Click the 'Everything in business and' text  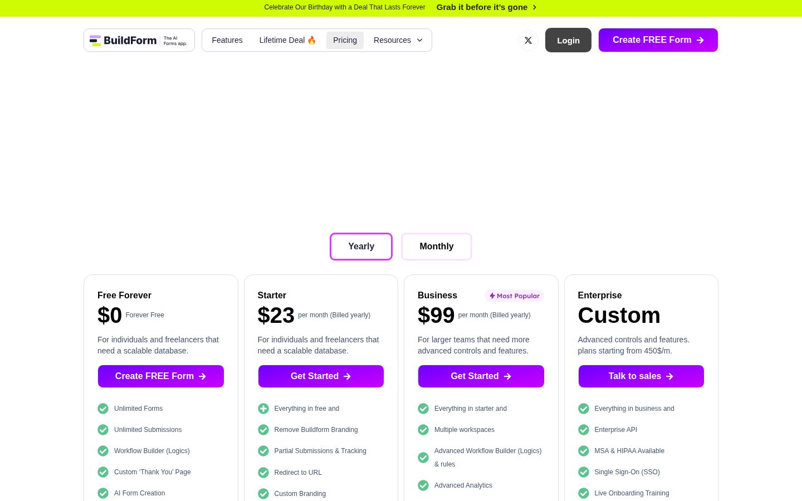(634, 409)
